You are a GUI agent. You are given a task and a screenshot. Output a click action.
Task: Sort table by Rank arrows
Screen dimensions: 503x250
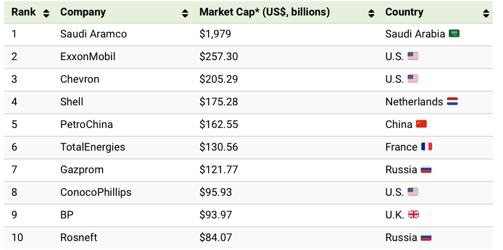tap(46, 12)
